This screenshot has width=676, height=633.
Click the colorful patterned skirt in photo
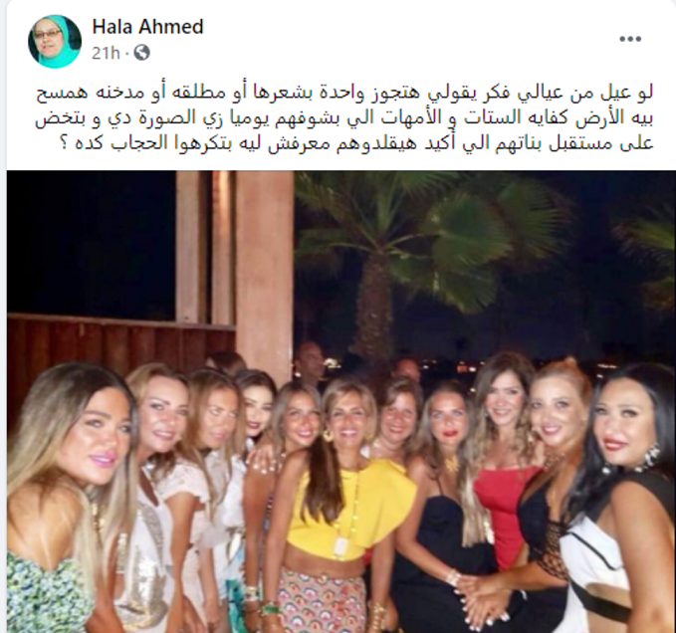coord(322,601)
